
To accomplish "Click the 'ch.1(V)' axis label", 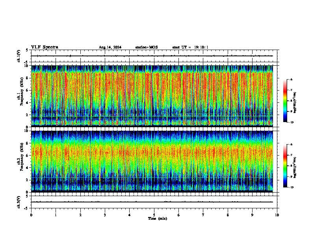I will 19,56.
